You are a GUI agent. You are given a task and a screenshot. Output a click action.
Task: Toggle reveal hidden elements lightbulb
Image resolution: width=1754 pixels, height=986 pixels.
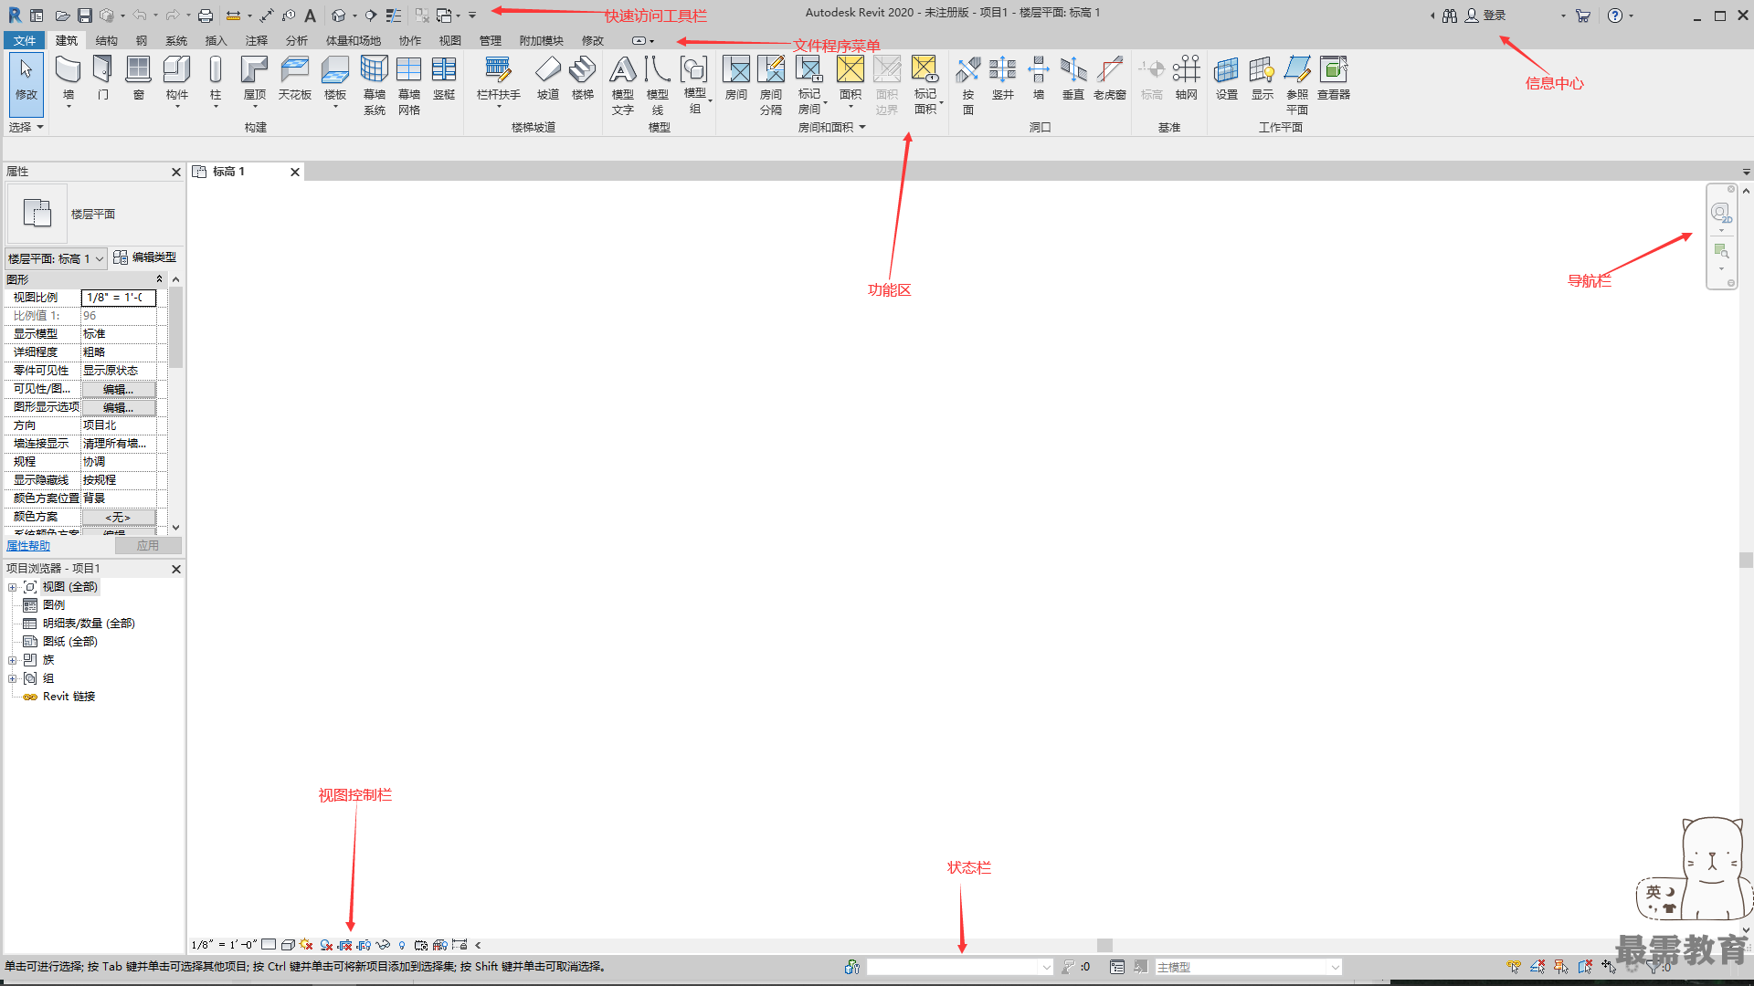402,945
